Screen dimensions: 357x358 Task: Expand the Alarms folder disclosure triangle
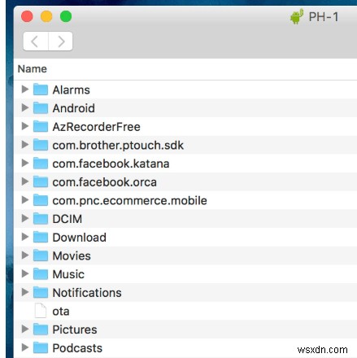(25, 89)
